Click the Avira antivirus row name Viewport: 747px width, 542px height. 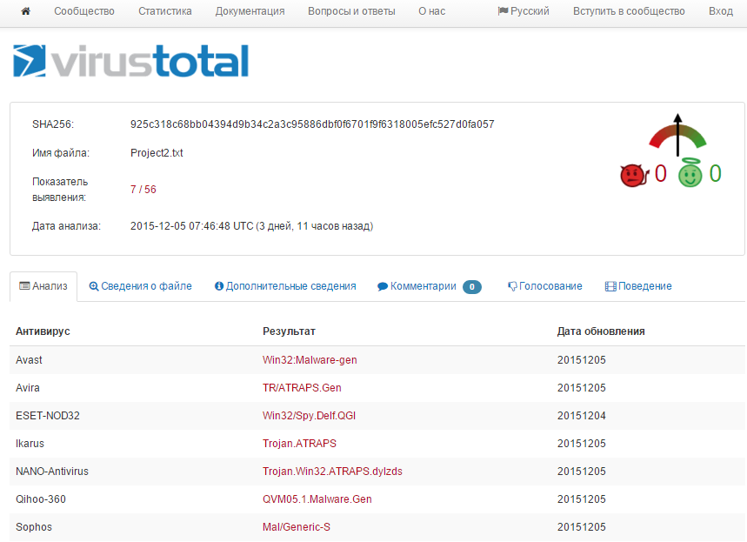point(28,387)
